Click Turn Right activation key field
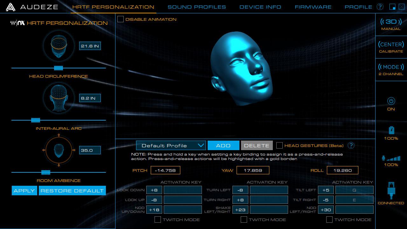The image size is (407, 229). [269, 200]
